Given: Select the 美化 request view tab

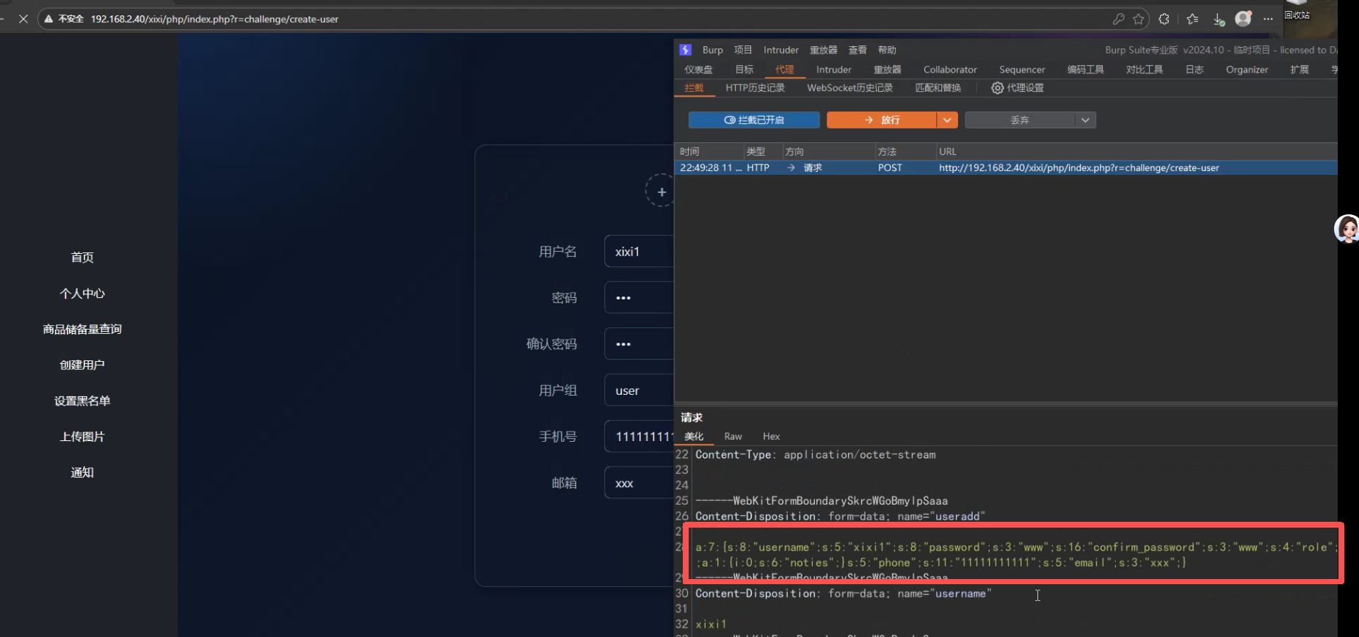Looking at the screenshot, I should click(694, 437).
